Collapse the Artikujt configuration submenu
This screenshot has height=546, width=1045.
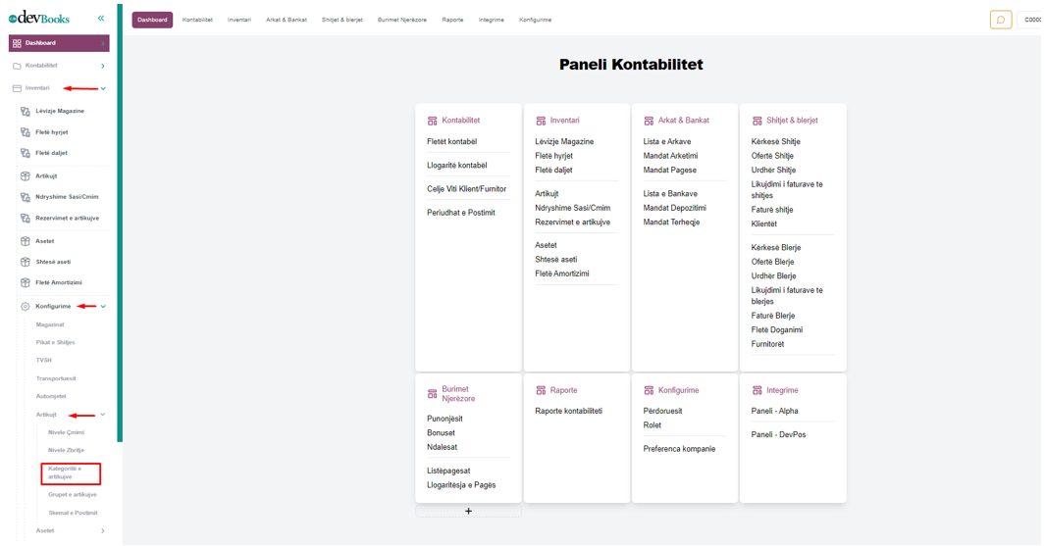pyautogui.click(x=103, y=415)
